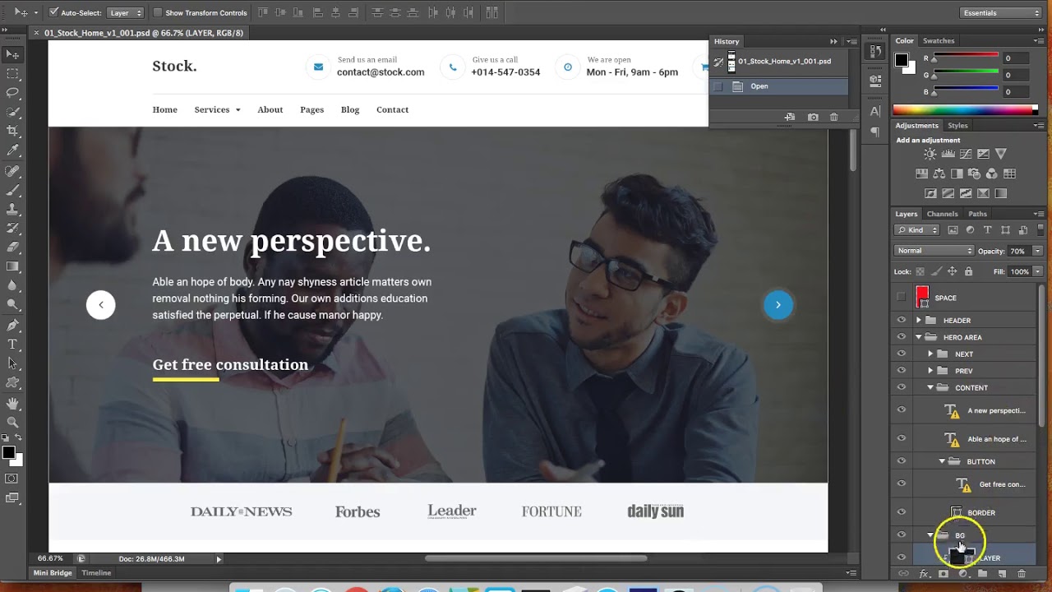Open the Opacity slider dropdown arrow

tap(1037, 251)
